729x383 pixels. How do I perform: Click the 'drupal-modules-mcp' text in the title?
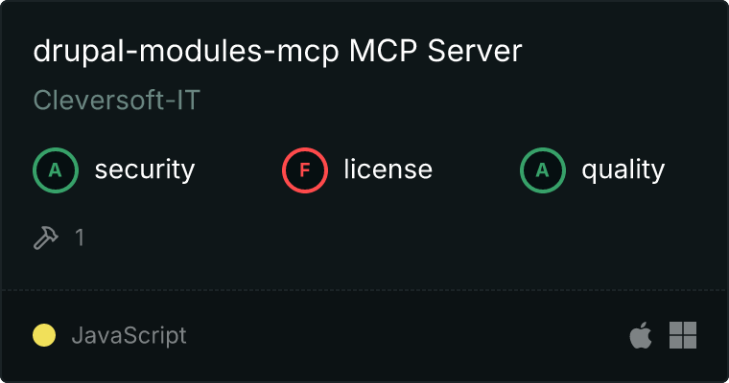coord(186,51)
